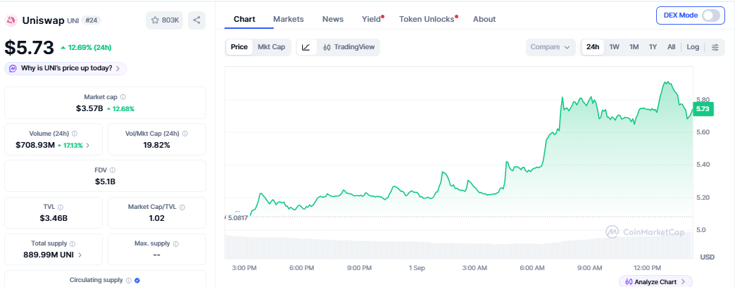The width and height of the screenshot is (735, 287).
Task: Select Price chart view
Action: (239, 47)
